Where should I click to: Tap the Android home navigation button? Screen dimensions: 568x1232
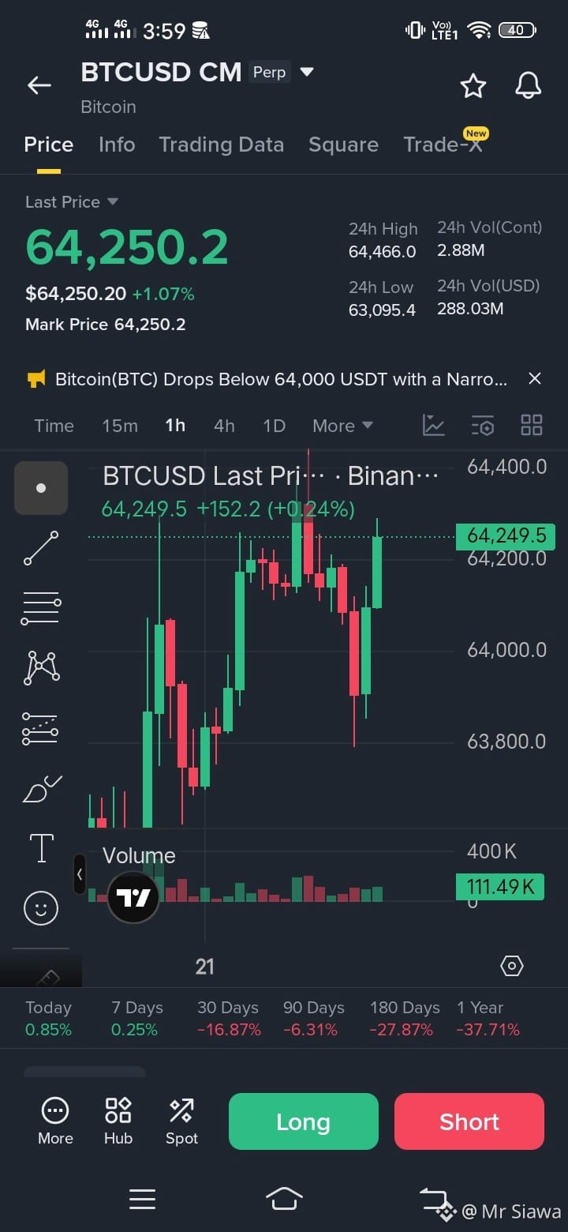tap(284, 1199)
